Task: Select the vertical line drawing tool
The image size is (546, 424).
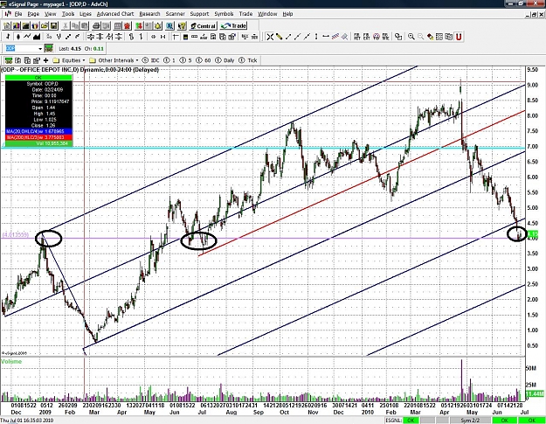Action: pyautogui.click(x=316, y=37)
